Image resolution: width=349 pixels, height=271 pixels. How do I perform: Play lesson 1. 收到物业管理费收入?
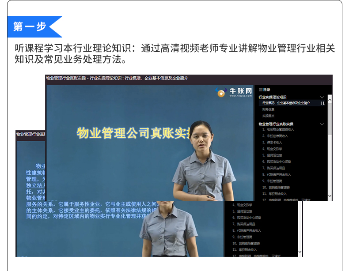(x=278, y=129)
